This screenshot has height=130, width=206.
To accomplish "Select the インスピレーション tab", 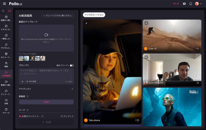I will coord(94,15).
